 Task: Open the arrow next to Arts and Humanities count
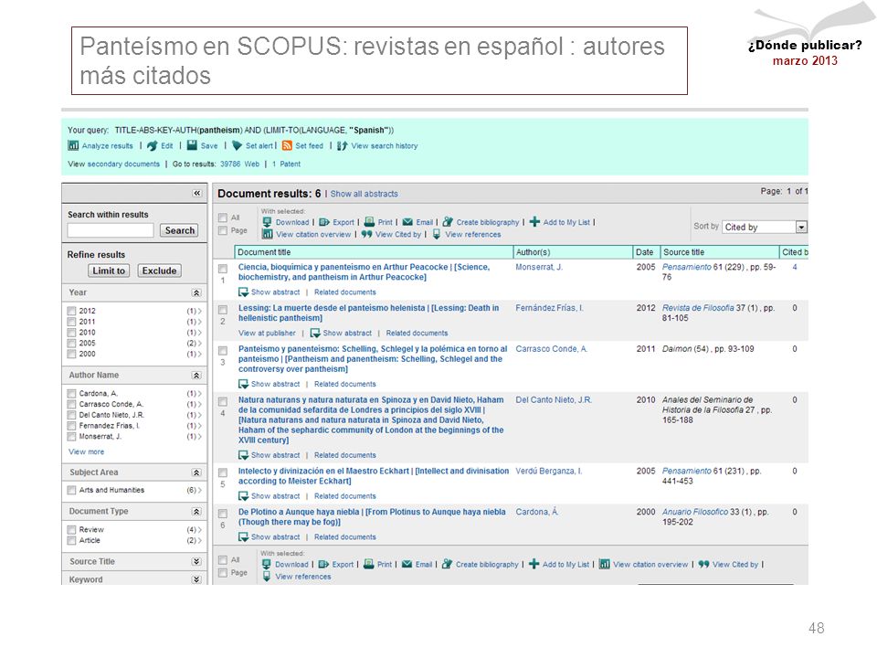click(199, 490)
